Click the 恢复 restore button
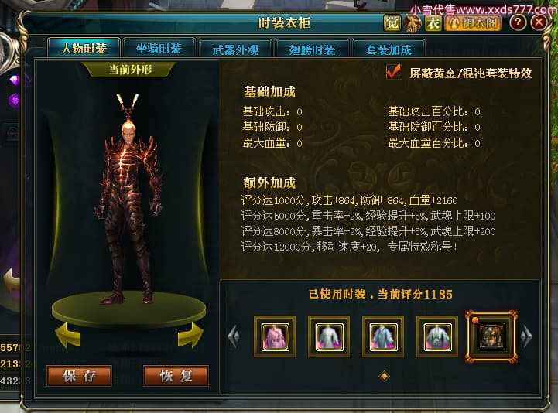 pyautogui.click(x=176, y=376)
